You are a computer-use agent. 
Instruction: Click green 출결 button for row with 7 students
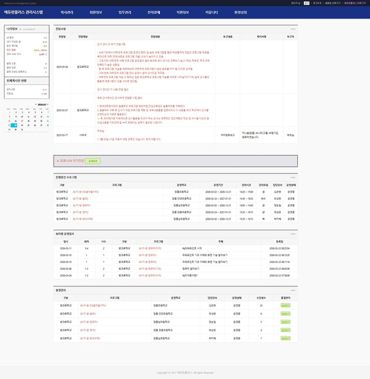point(286,338)
